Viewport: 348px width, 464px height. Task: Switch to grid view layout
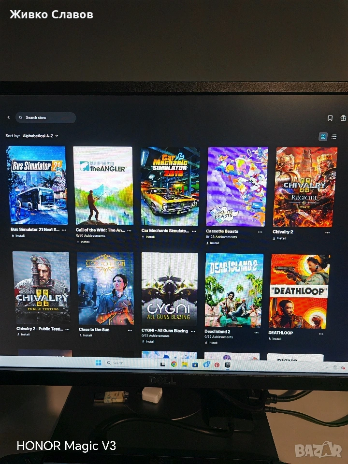(x=323, y=137)
